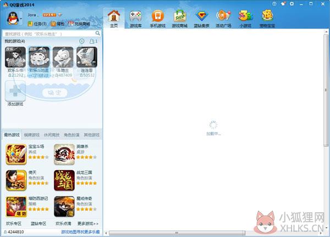This screenshot has width=330, height=237.
Task: Switch to the 其他游戏 tab
Action: coord(92,135)
